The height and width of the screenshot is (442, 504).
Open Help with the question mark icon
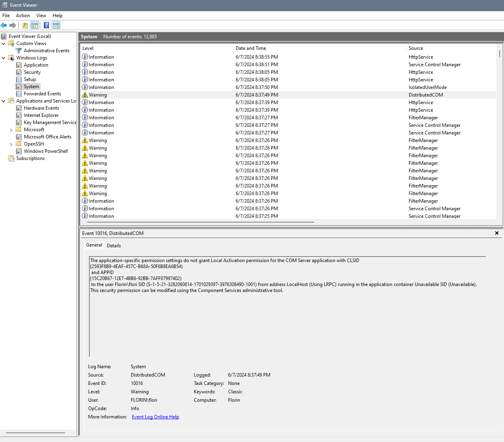point(46,26)
